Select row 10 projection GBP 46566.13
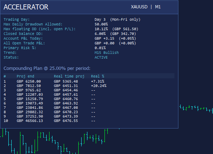 [x=30, y=121]
